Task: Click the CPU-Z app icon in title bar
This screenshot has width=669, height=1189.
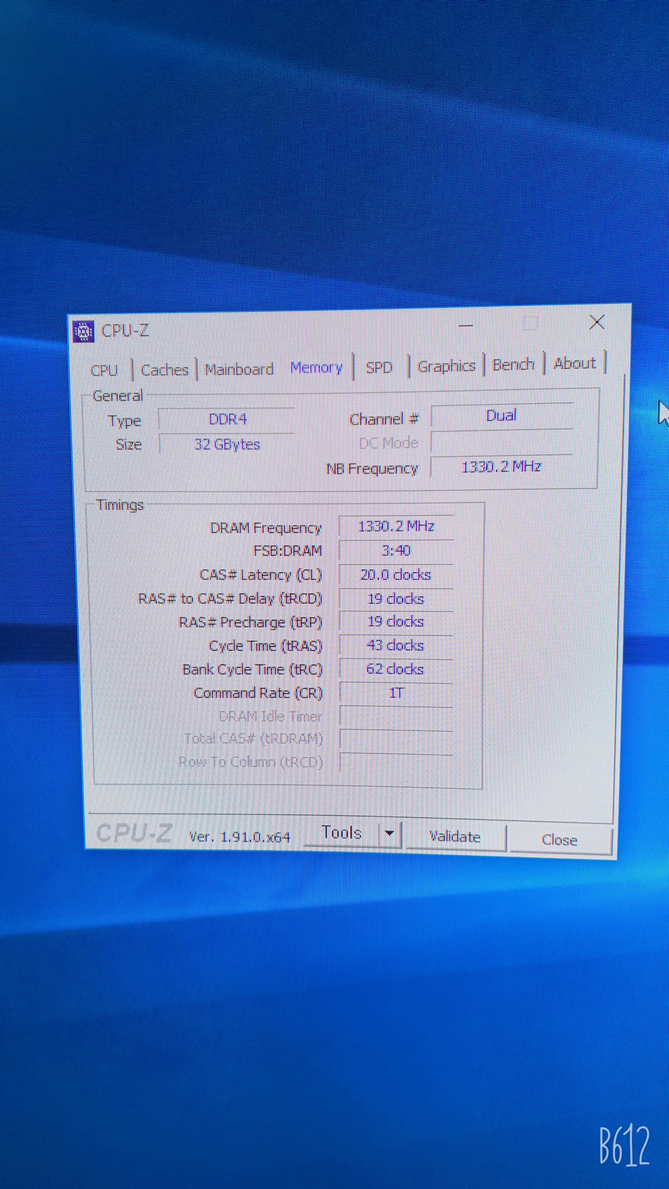Action: (x=84, y=332)
